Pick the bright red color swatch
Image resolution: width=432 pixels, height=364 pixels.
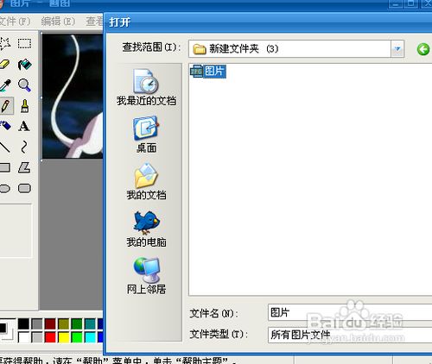(50, 337)
